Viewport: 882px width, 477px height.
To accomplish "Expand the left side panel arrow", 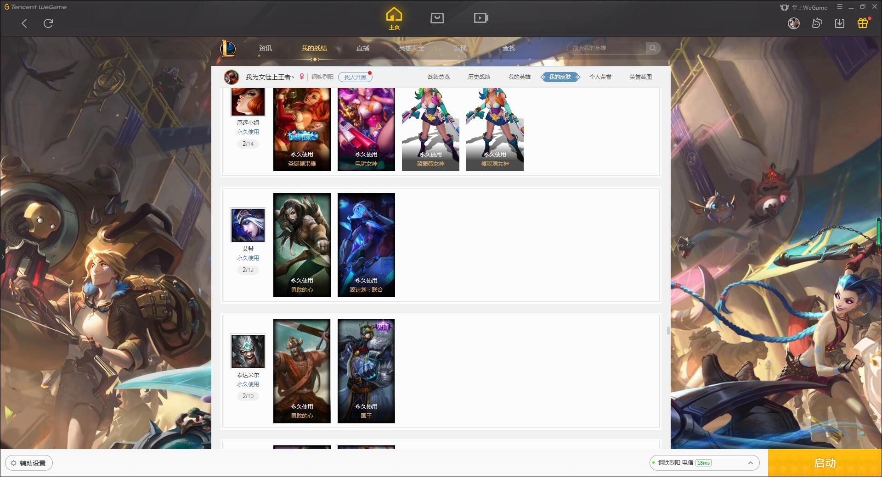I will click(x=2, y=257).
